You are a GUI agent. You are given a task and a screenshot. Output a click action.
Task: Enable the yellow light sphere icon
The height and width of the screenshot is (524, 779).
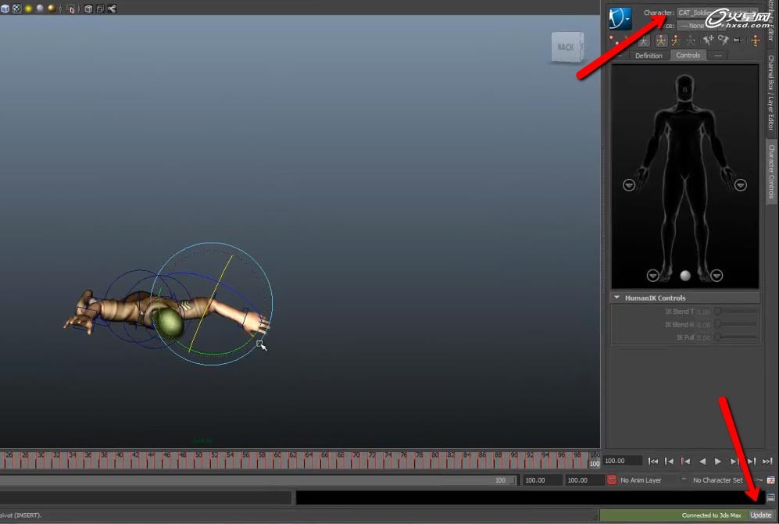point(28,9)
